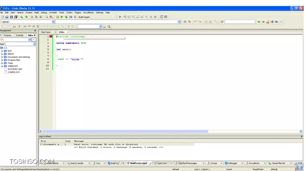This screenshot has height=171, width=305.
Task: Click the Rebuild icon
Action: (71, 17)
